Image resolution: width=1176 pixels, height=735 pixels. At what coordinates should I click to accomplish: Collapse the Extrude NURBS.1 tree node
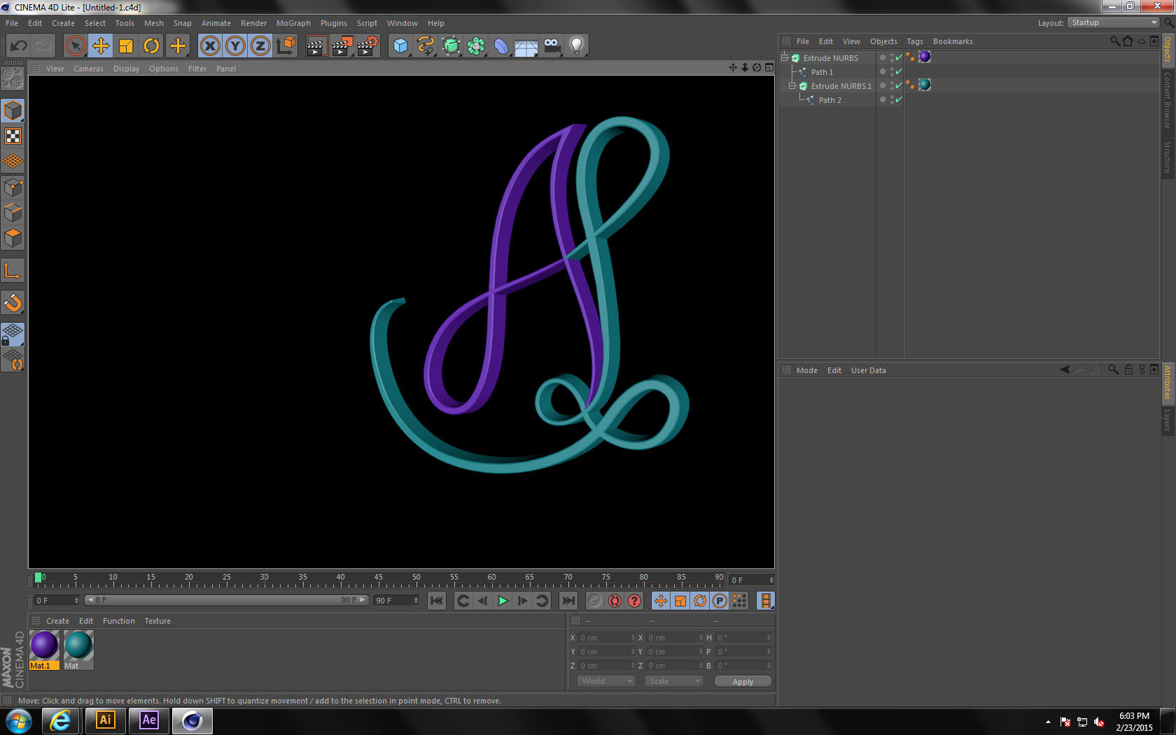coord(792,85)
